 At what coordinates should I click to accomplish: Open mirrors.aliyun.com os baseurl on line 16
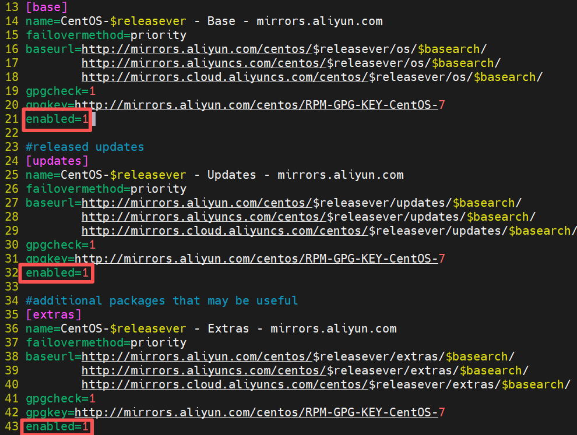tap(284, 49)
